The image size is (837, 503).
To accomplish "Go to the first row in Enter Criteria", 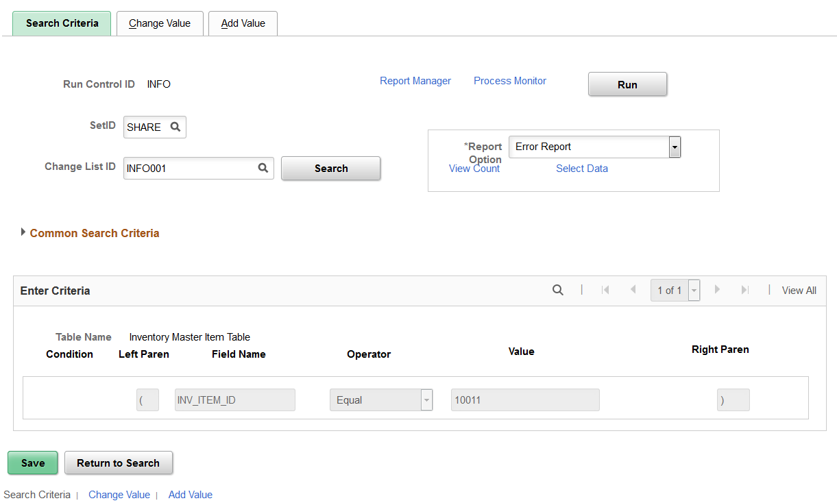I will point(605,290).
